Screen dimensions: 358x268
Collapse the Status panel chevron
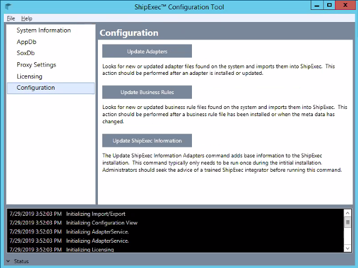coord(8,261)
